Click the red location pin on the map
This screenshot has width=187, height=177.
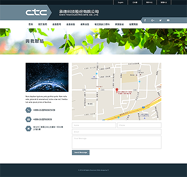[117, 91]
